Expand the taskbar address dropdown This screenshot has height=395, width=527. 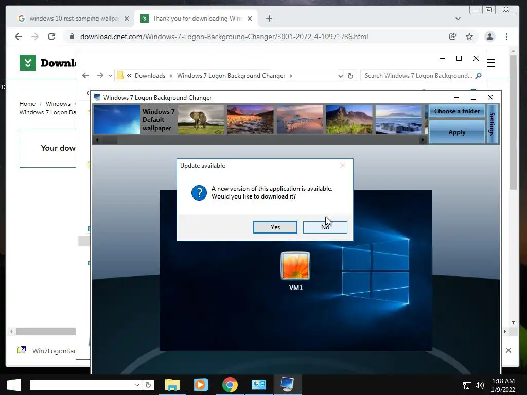click(137, 385)
